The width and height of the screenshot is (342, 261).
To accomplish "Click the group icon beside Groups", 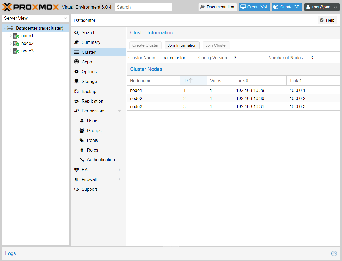I will pos(82,130).
